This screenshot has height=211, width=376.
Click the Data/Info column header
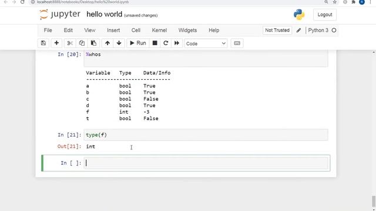point(157,73)
